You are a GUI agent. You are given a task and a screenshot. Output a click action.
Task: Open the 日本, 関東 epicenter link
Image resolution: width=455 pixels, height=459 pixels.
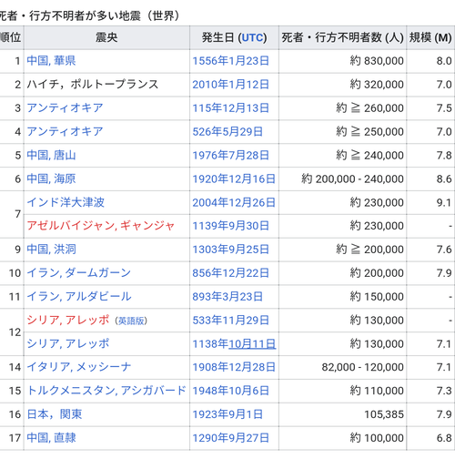pos(55,414)
